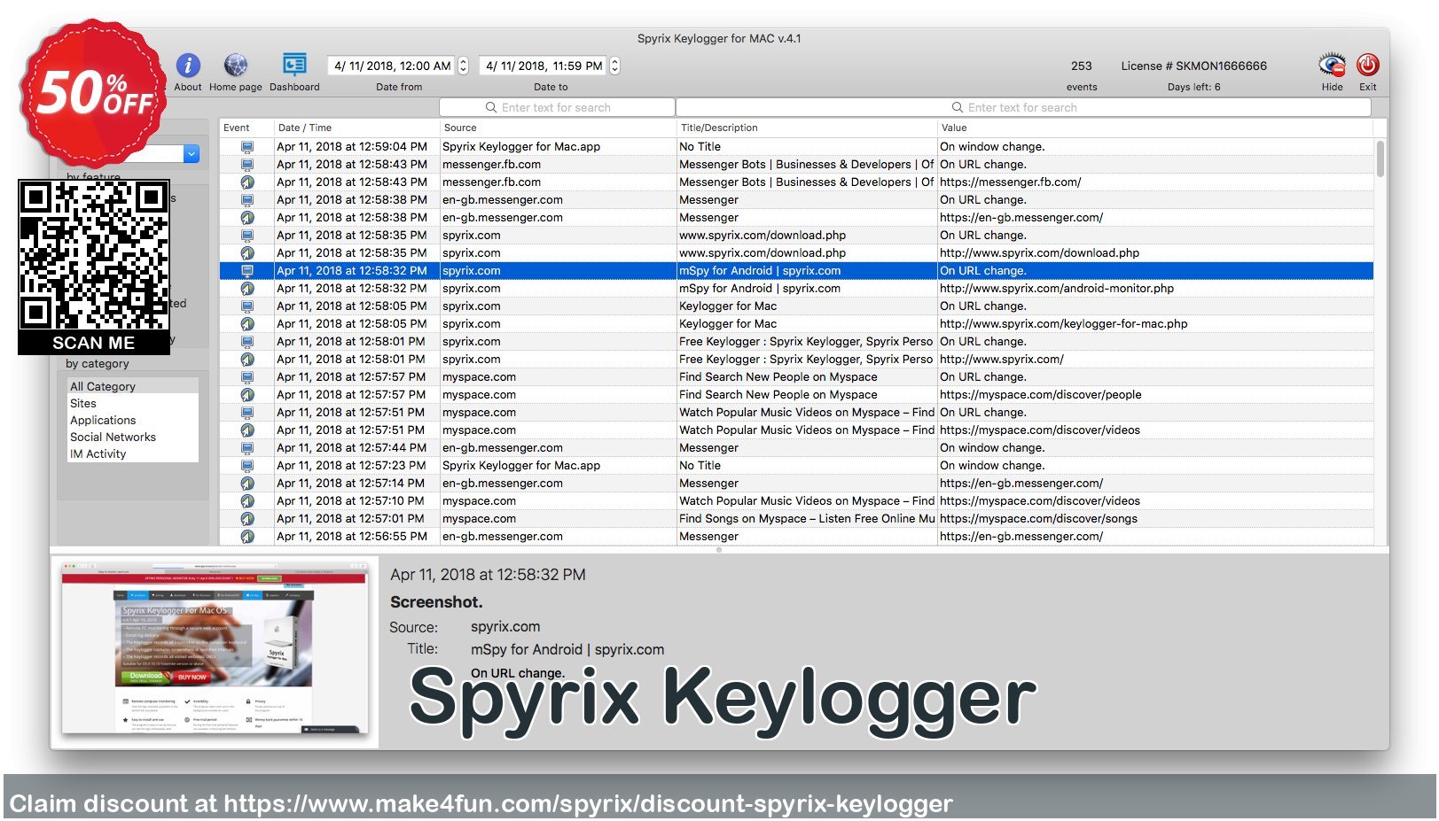Open the Dashboard toolbar icon

click(294, 66)
